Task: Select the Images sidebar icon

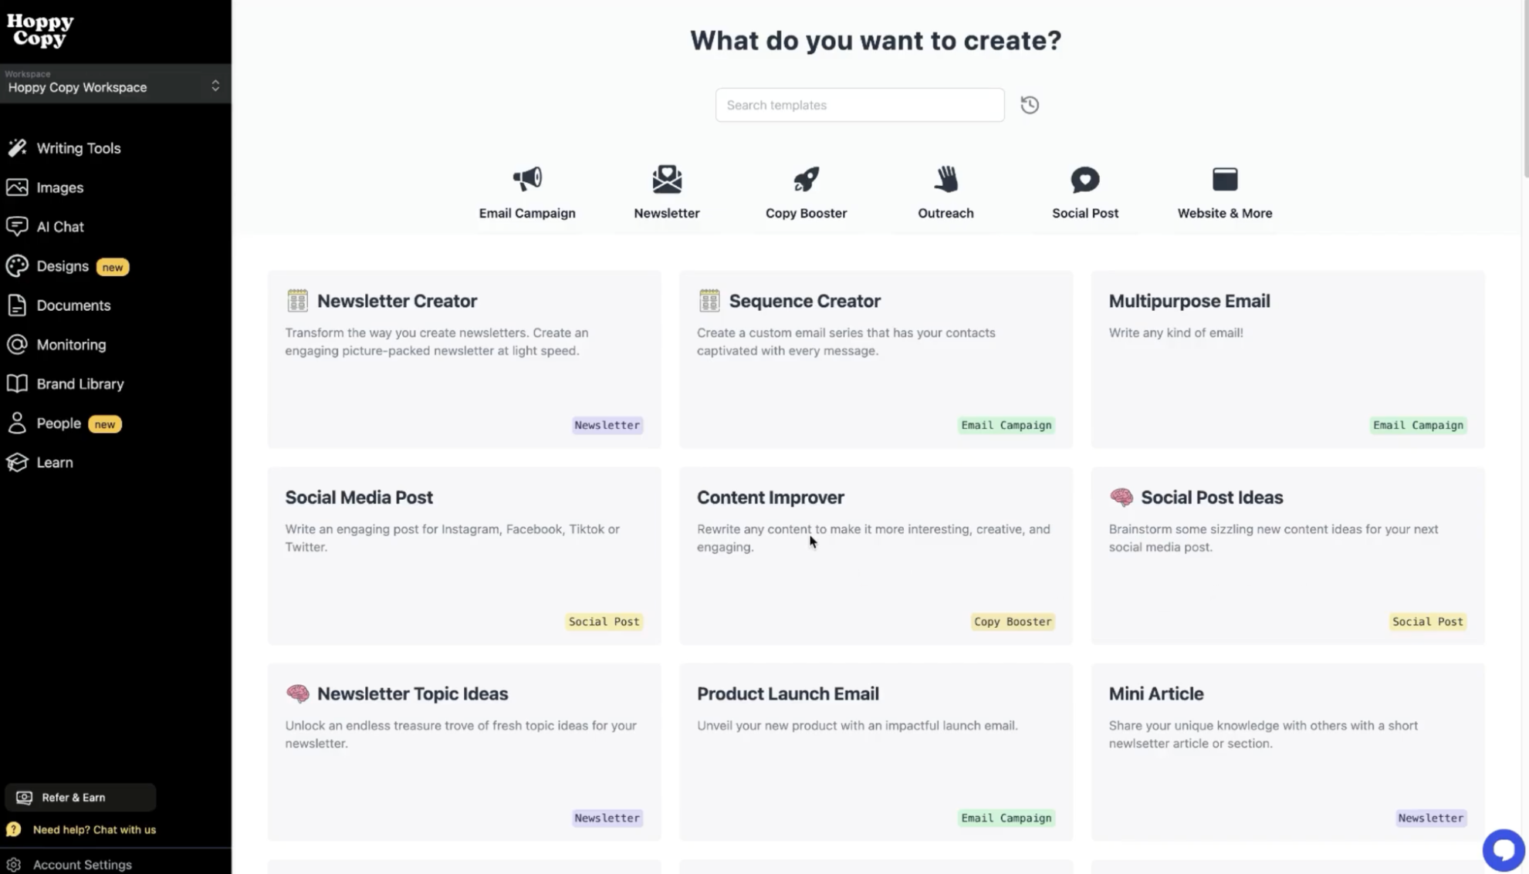Action: click(59, 187)
